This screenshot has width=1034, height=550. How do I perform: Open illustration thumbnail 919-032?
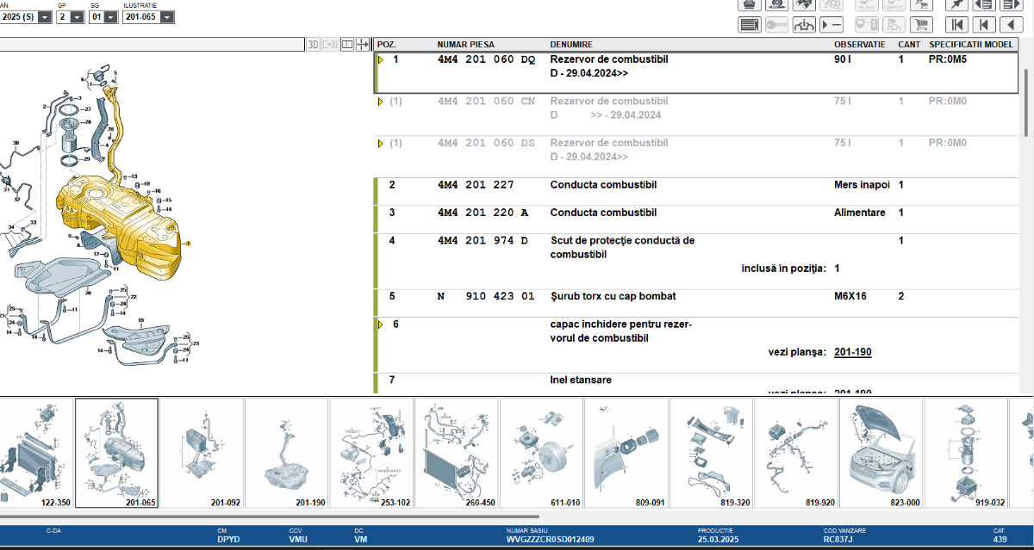pos(964,453)
